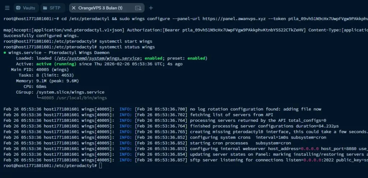Click the SFTP folder icon
Viewport: 368px width, 178px height.
pos(45,8)
